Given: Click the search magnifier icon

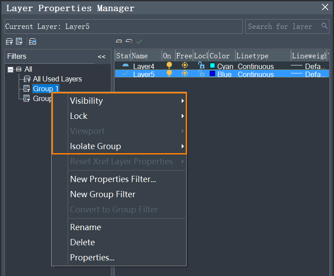Looking at the screenshot, I should click(325, 26).
